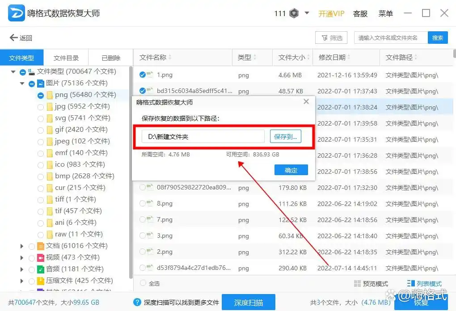456x311 pixels.
Task: Close the save path dialog
Action: coord(306,101)
